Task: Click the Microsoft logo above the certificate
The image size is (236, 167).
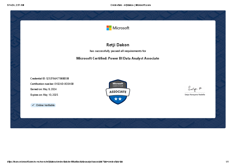Action: point(118,28)
